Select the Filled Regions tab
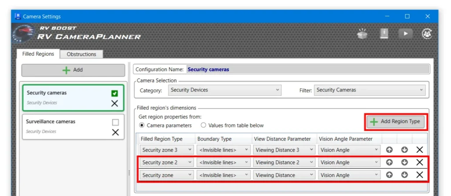The height and width of the screenshot is (196, 451). [x=38, y=54]
